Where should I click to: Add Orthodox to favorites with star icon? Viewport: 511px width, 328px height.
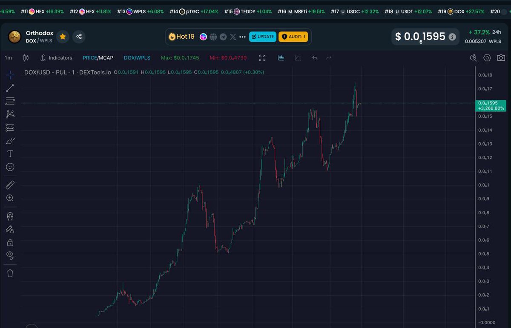tap(63, 37)
